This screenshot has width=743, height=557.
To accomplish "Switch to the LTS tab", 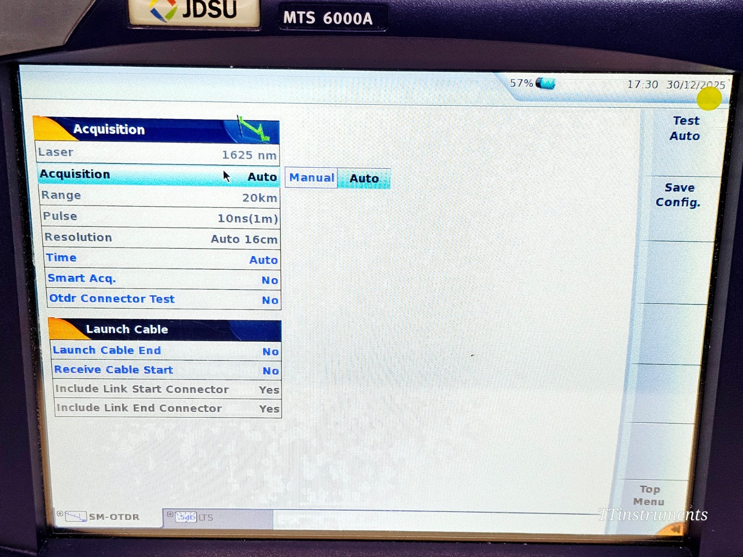I will (x=204, y=517).
